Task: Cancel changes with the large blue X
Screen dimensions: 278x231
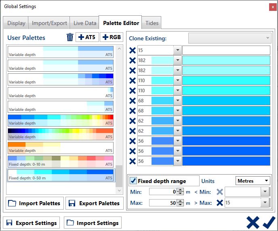Action: click(253, 222)
